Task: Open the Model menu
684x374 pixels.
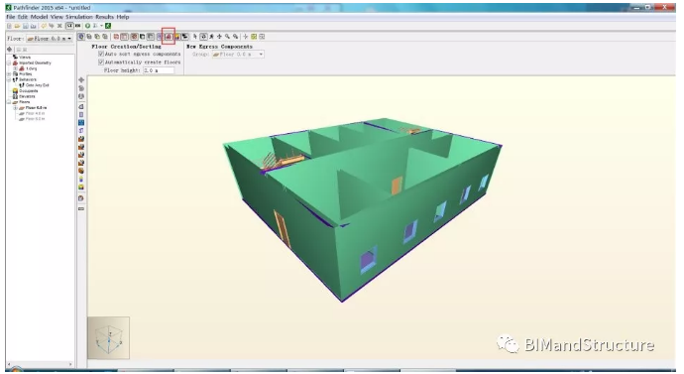Action: [x=39, y=17]
